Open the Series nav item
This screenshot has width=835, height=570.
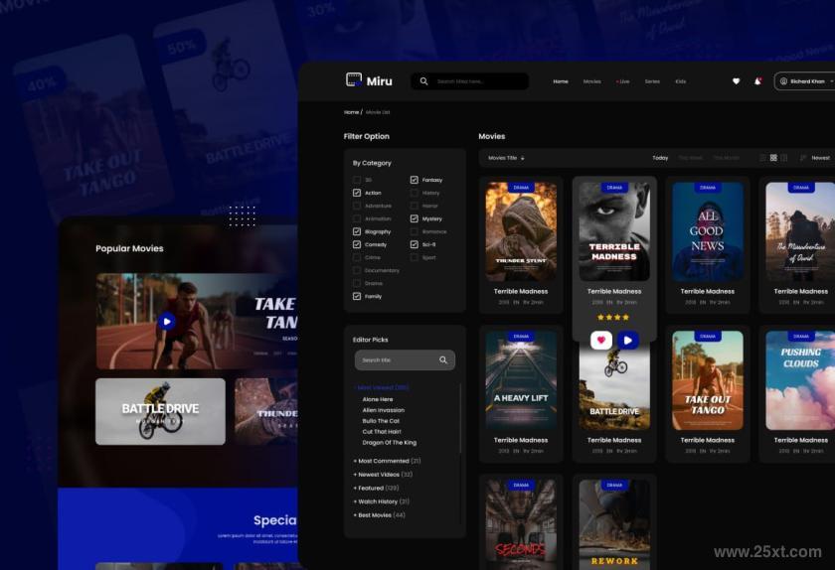pyautogui.click(x=652, y=81)
